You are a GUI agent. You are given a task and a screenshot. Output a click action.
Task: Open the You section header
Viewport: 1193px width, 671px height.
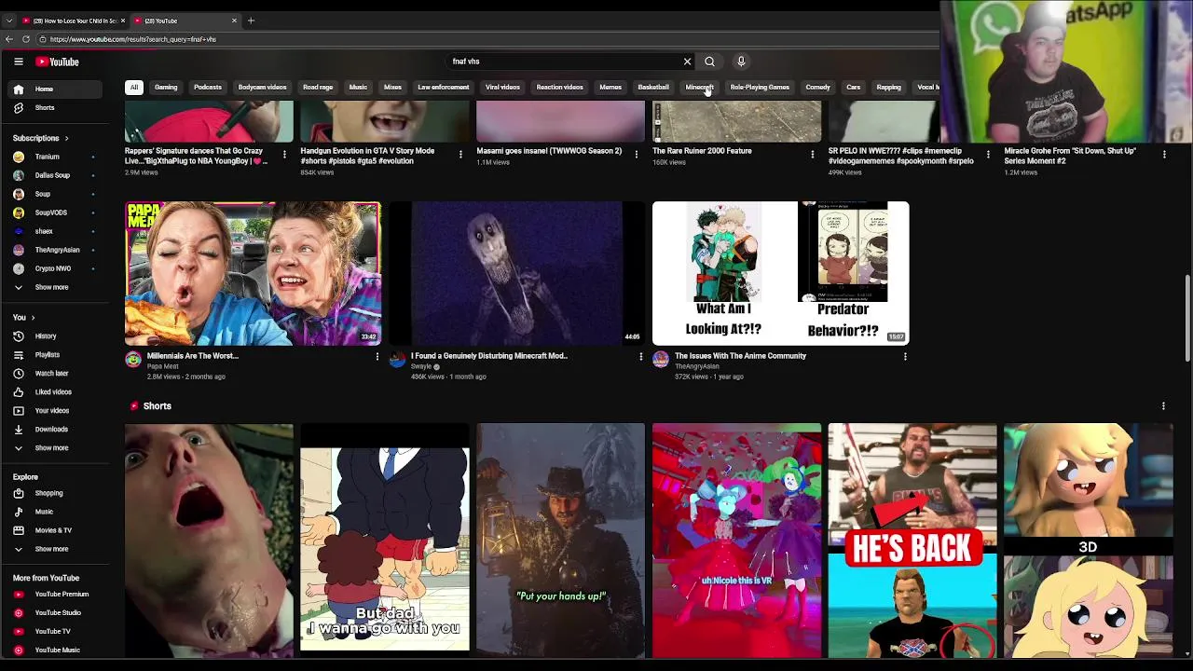[24, 318]
